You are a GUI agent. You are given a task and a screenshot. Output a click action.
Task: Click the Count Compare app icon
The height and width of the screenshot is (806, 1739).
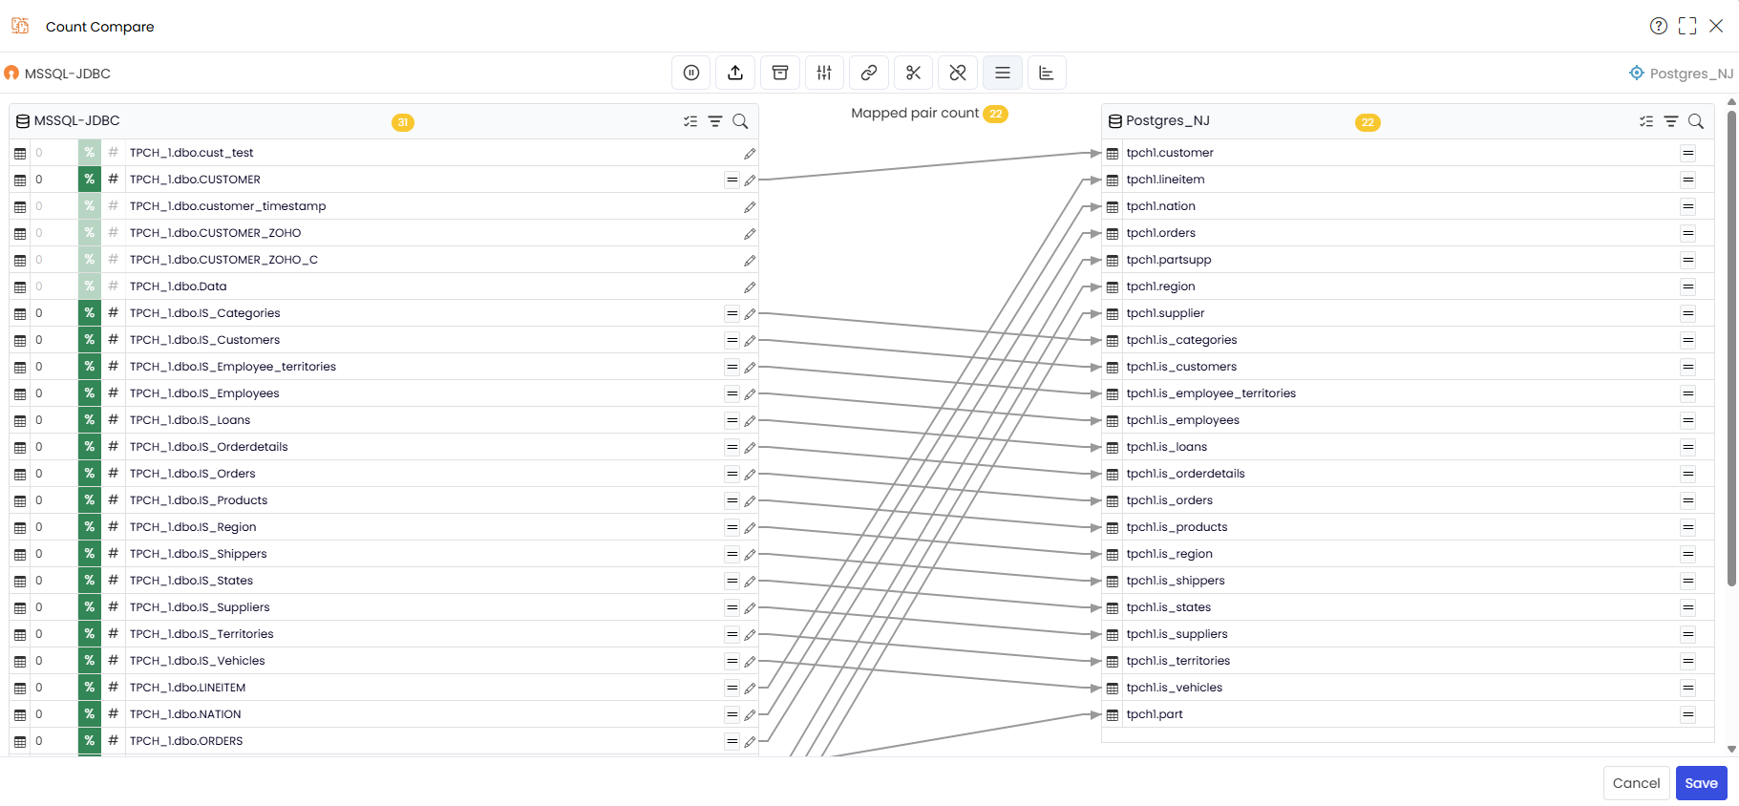coord(20,26)
